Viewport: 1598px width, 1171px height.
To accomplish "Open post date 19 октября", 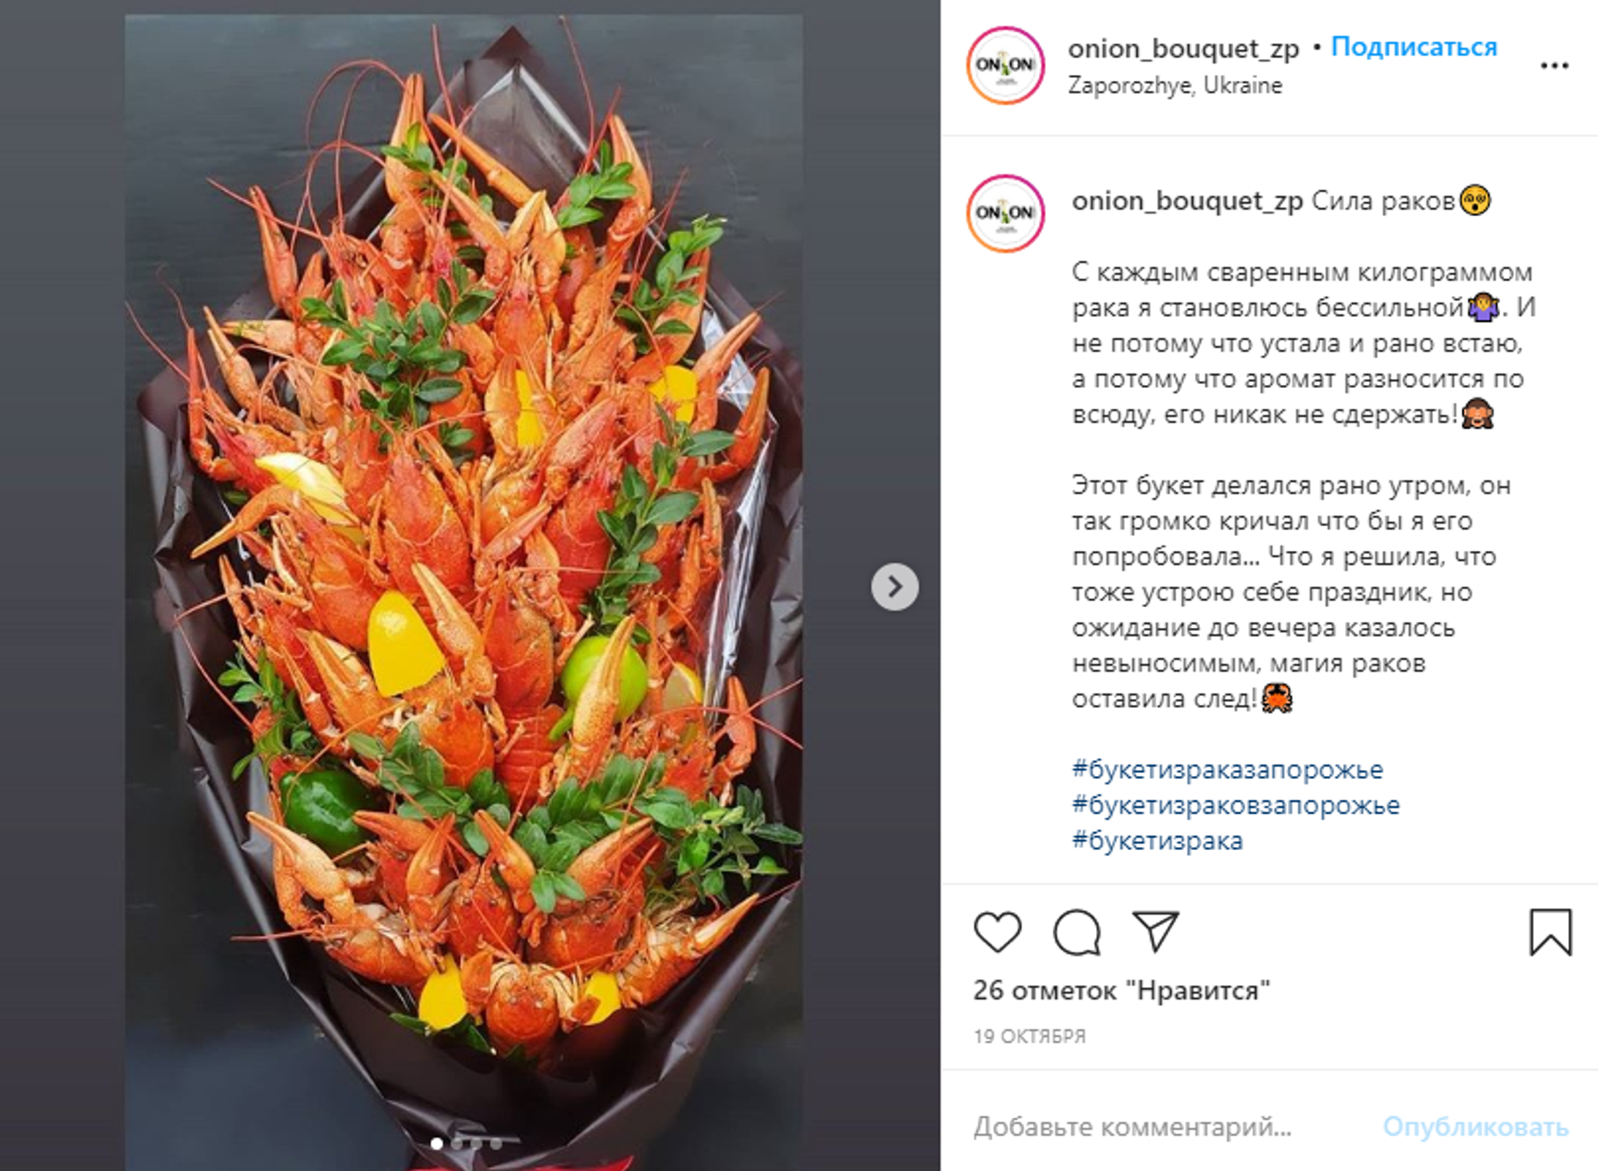I will (x=1029, y=1036).
